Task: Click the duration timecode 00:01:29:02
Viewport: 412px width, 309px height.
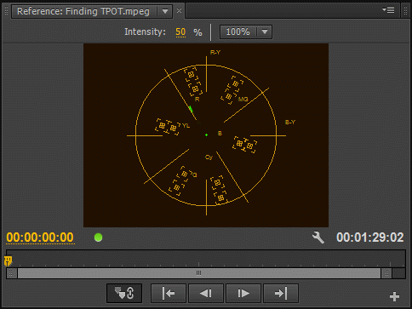Action: tap(369, 237)
